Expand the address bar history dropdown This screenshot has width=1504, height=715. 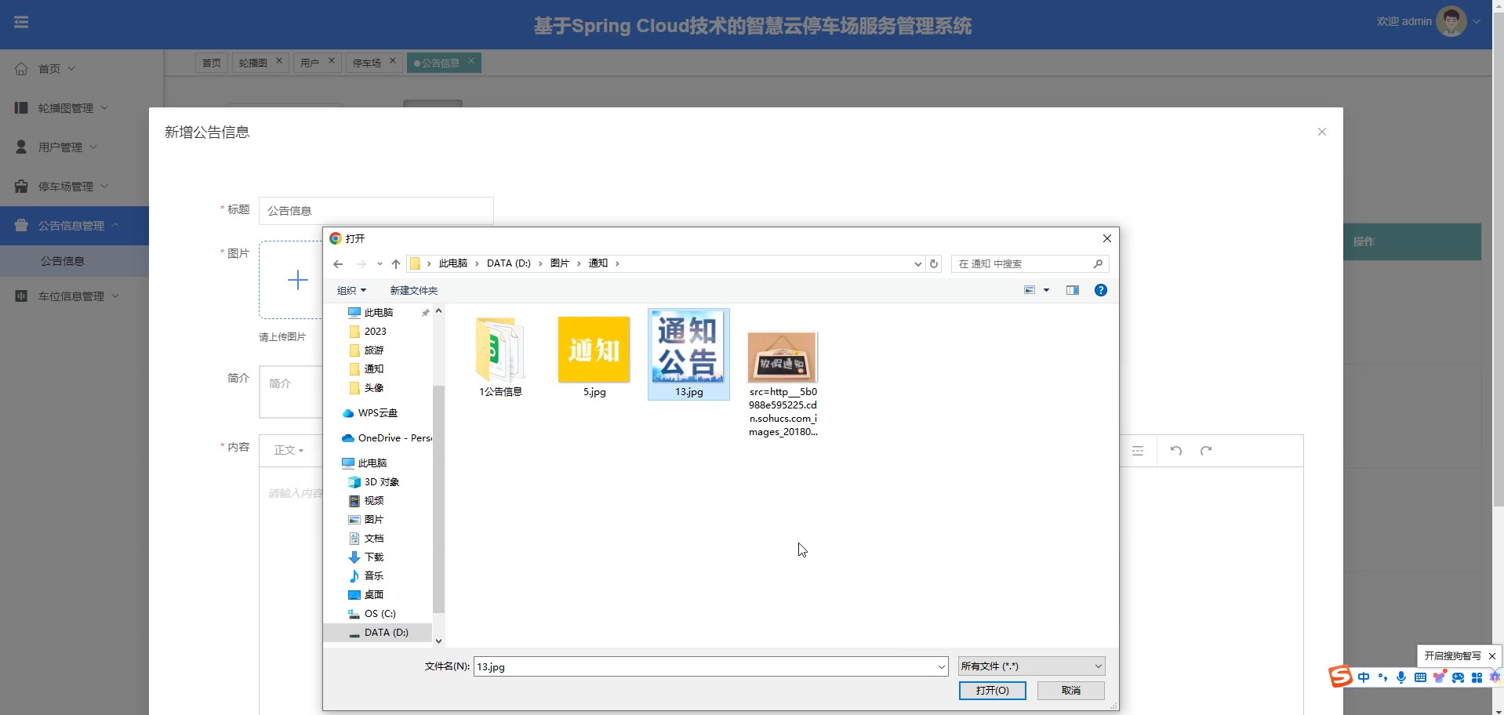917,264
